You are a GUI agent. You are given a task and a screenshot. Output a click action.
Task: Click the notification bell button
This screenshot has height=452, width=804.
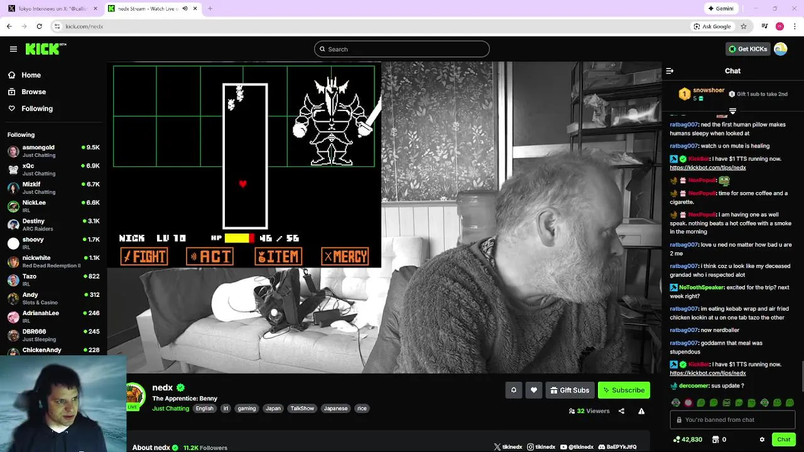(514, 390)
